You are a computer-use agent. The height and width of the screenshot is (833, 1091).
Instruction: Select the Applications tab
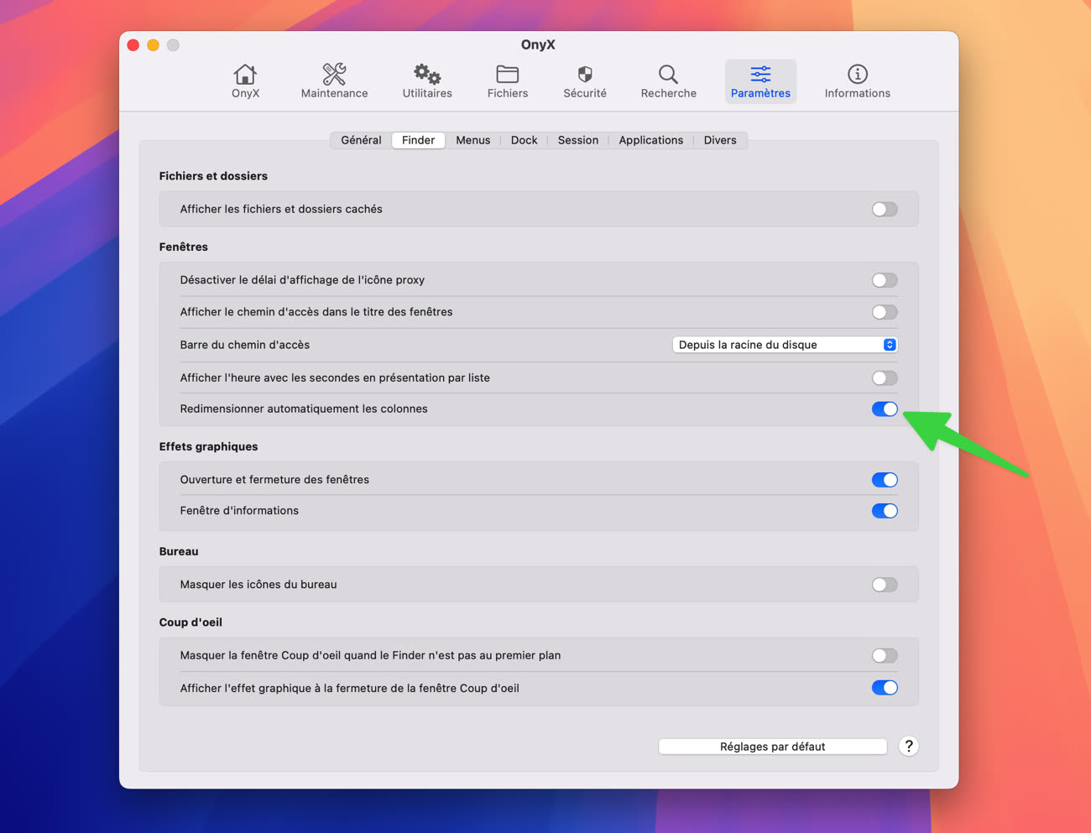[650, 140]
